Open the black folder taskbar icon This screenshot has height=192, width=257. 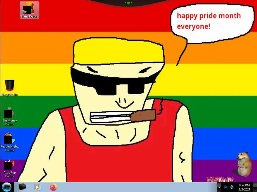[22, 187]
